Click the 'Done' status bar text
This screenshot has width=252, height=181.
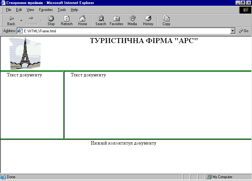[11, 177]
